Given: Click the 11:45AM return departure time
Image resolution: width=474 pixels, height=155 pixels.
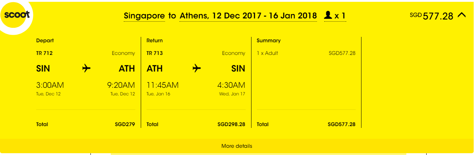Looking at the screenshot, I should click(162, 86).
